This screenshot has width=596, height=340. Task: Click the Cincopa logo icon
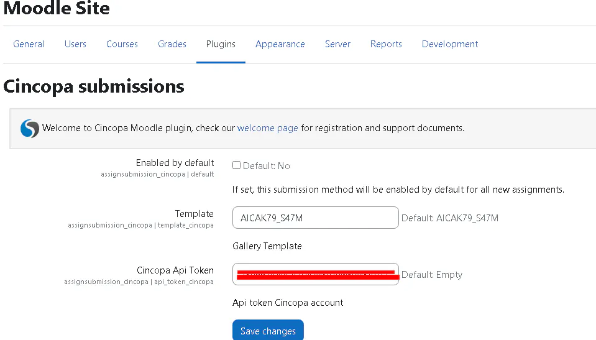(x=30, y=129)
